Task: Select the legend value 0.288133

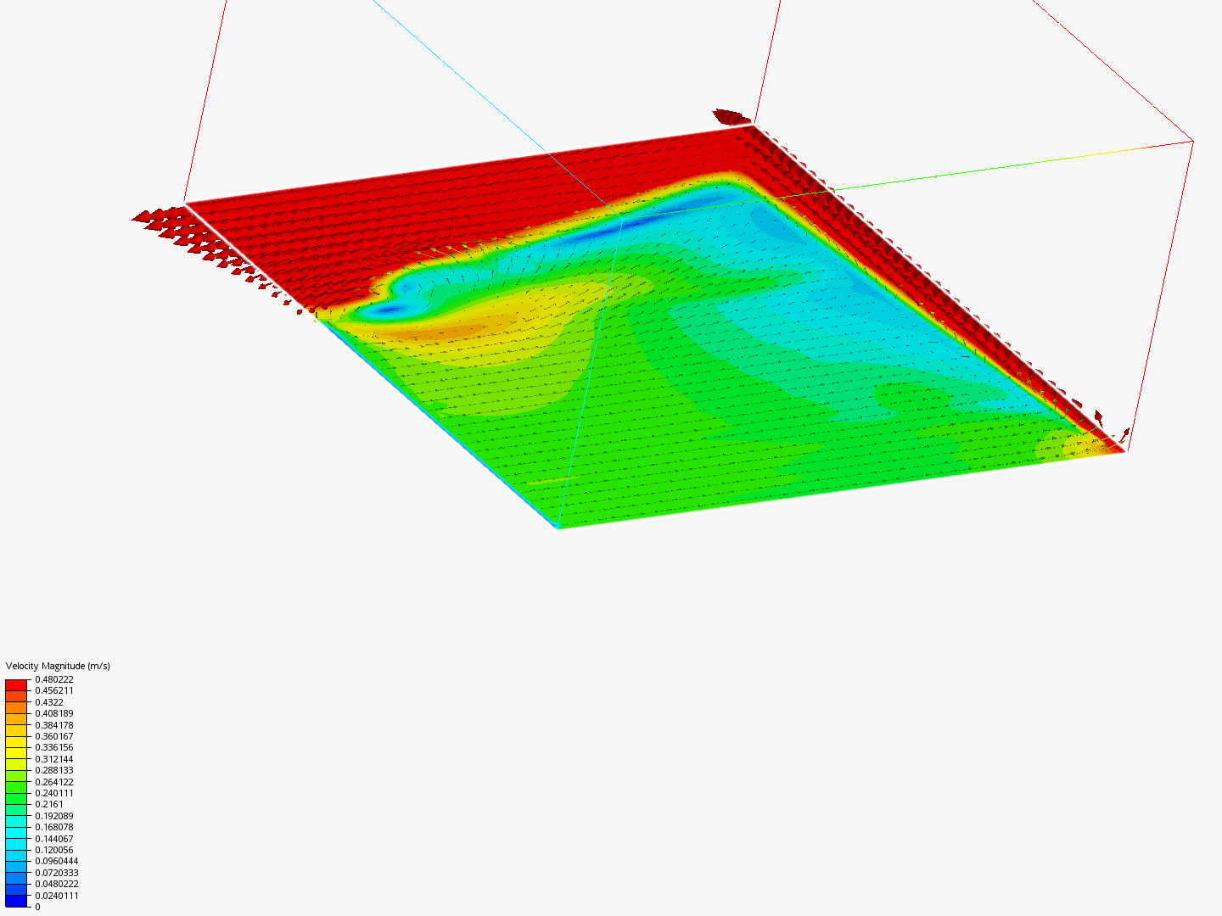Action: [x=54, y=770]
